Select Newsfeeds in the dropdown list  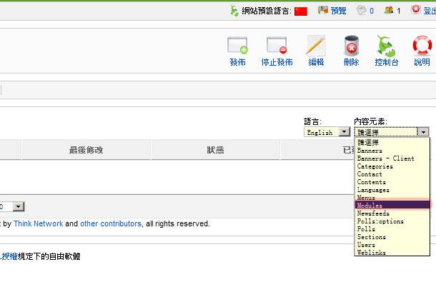coord(392,213)
